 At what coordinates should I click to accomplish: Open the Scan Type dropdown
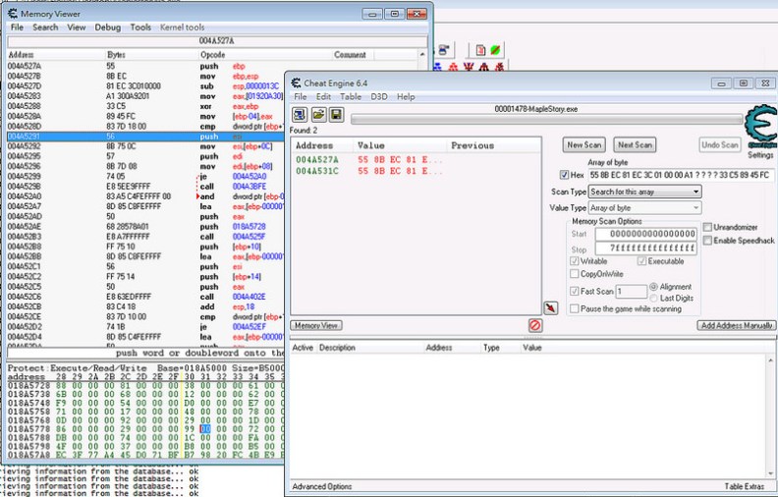(x=644, y=192)
